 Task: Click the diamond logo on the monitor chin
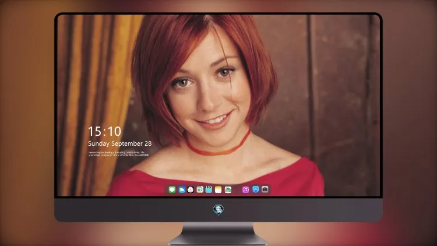click(218, 210)
